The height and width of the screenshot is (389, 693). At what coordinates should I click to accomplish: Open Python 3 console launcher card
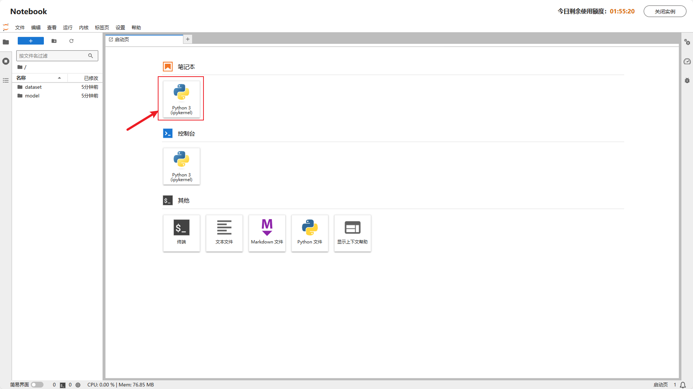tap(181, 166)
